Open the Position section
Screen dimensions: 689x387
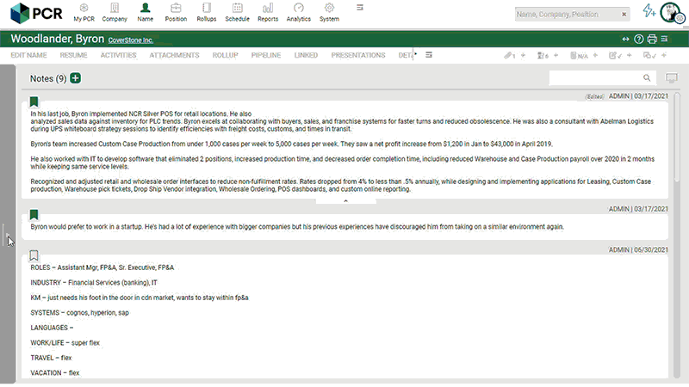pyautogui.click(x=176, y=13)
